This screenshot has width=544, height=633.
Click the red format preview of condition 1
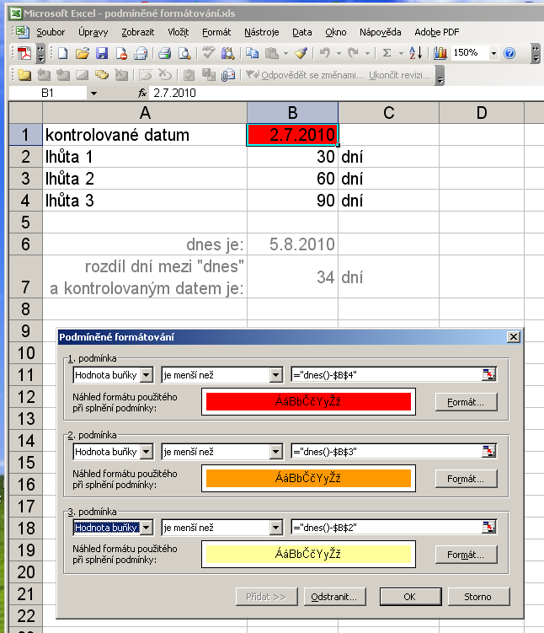pos(307,402)
